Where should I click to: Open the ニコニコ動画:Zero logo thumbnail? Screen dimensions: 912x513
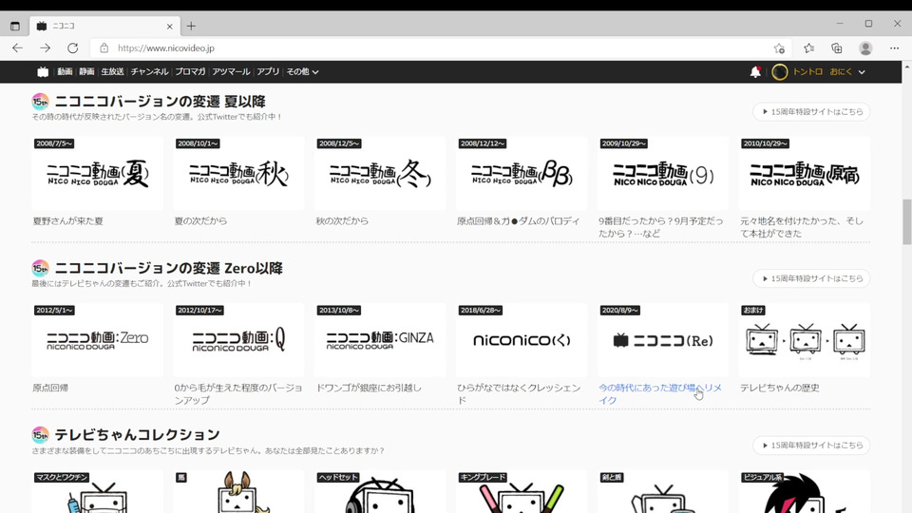coord(98,340)
